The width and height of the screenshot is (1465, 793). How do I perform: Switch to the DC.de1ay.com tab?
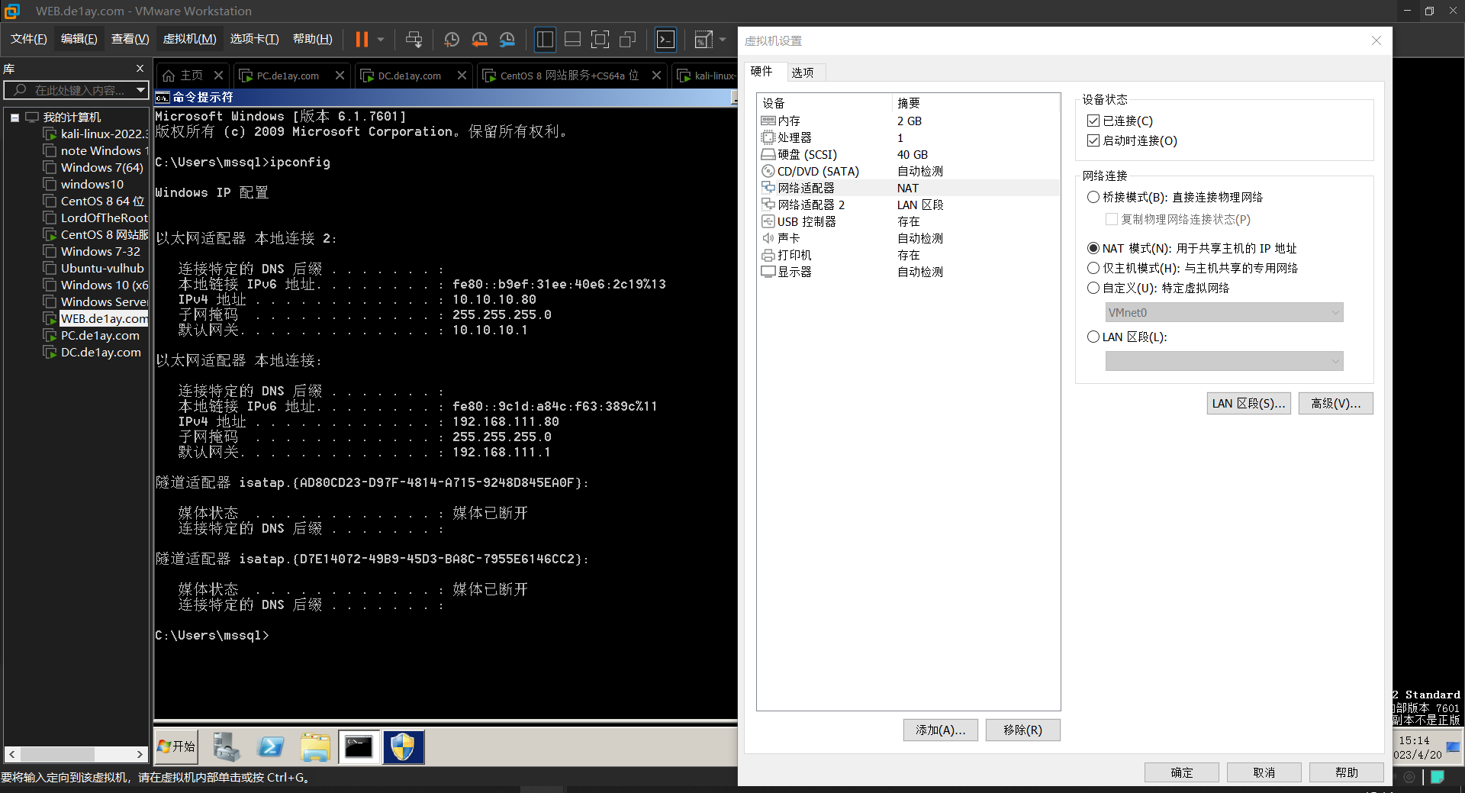pos(410,76)
